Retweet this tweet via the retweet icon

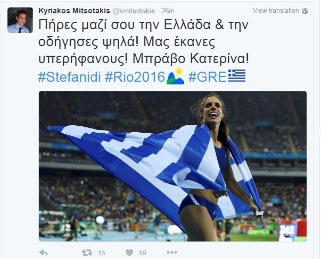tap(87, 253)
